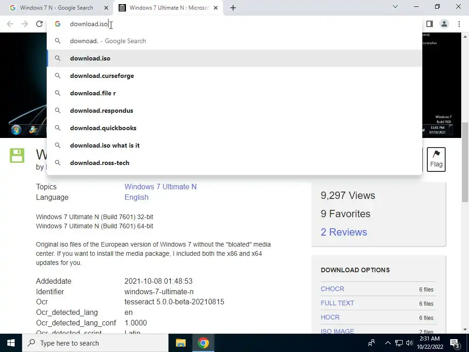Open the tab search chevron
The image size is (469, 352).
coord(395,6)
